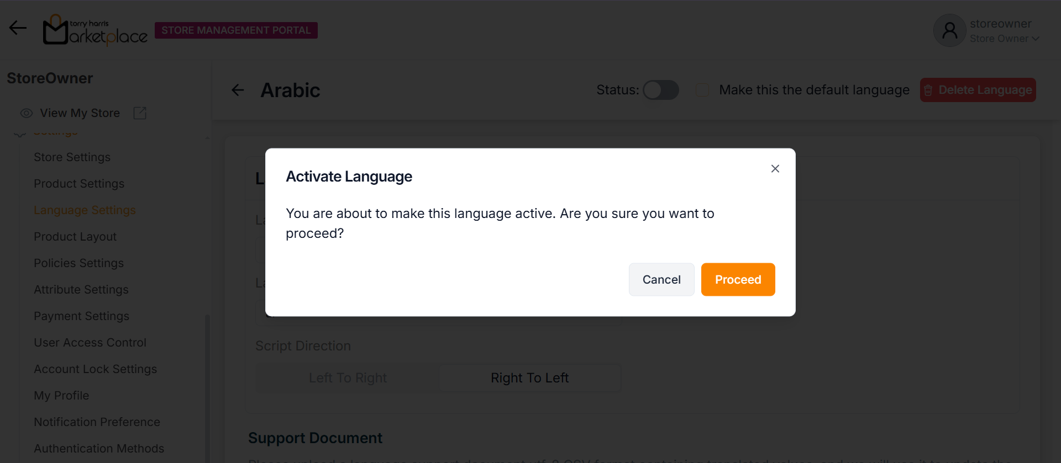Image resolution: width=1061 pixels, height=463 pixels.
Task: Click the sidebar vertical scrollbar
Action: coord(207,386)
